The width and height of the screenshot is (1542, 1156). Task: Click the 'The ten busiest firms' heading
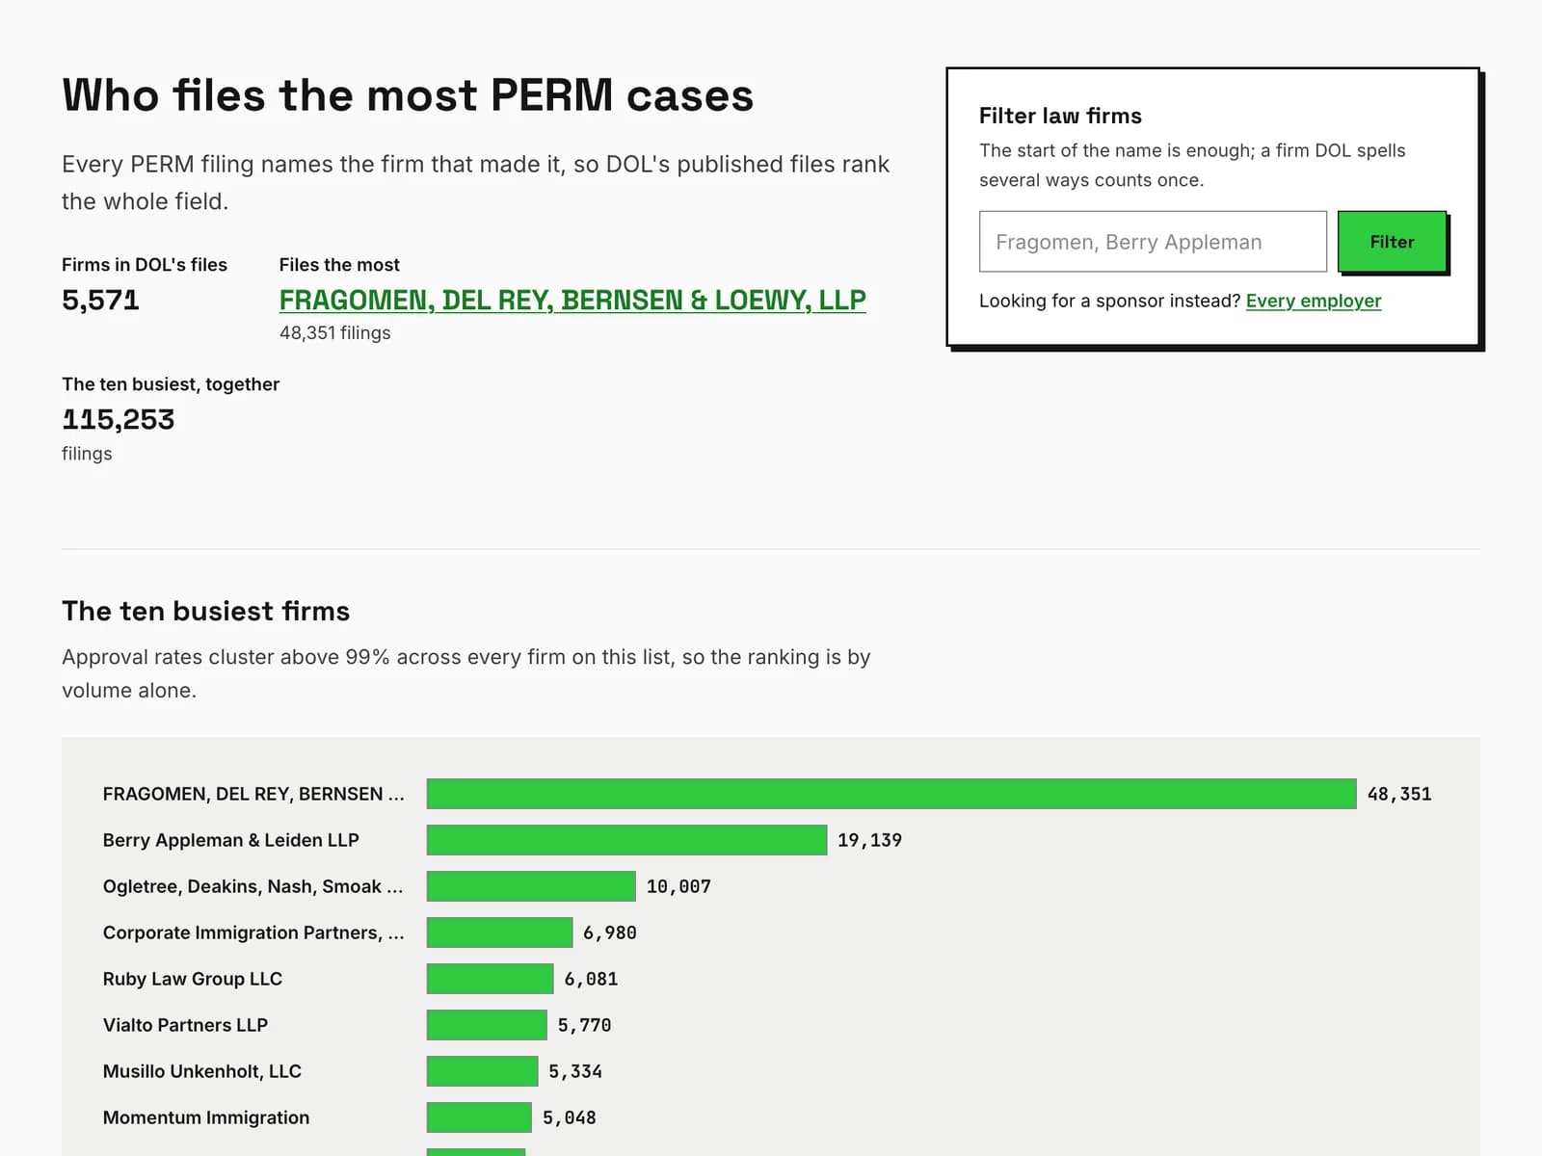205,611
